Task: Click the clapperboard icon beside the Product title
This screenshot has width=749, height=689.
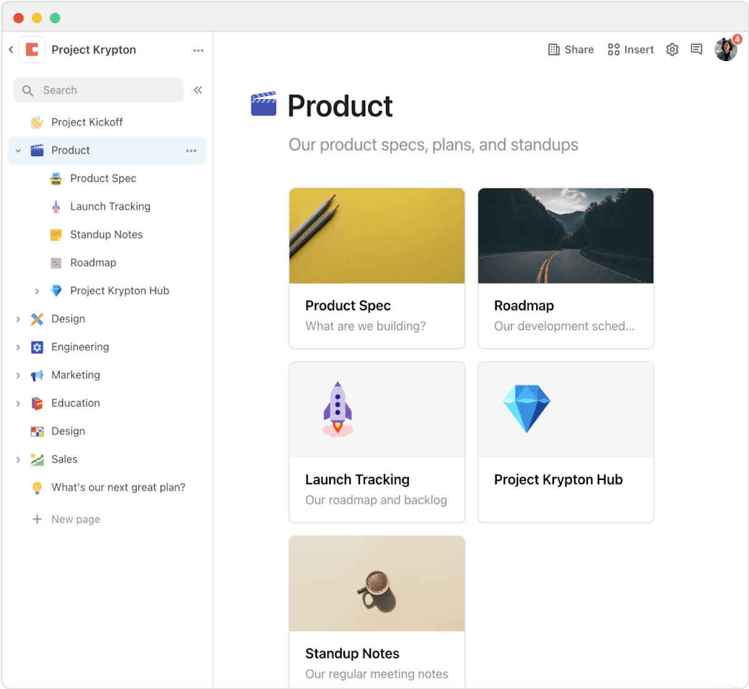Action: click(x=264, y=105)
